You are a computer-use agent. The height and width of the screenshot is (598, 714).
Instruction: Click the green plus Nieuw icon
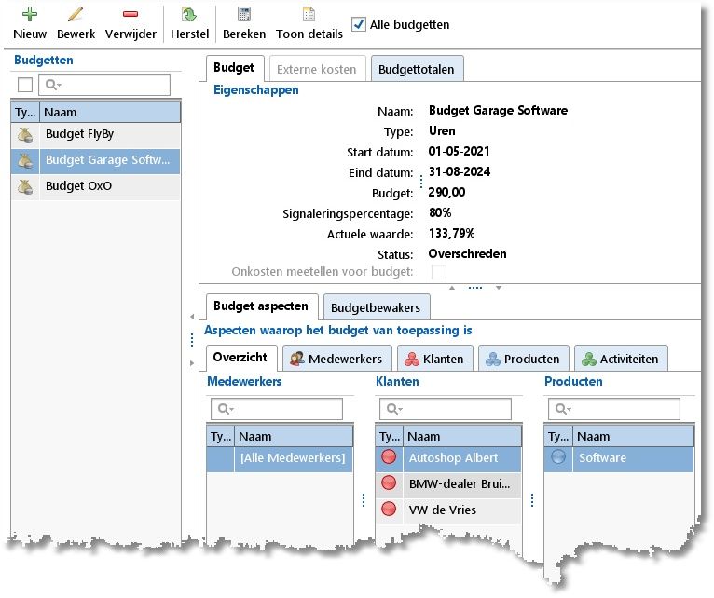pyautogui.click(x=30, y=15)
